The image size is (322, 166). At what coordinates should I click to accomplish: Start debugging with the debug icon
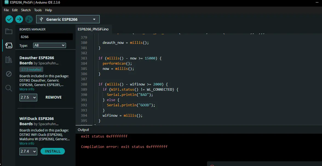point(29,19)
